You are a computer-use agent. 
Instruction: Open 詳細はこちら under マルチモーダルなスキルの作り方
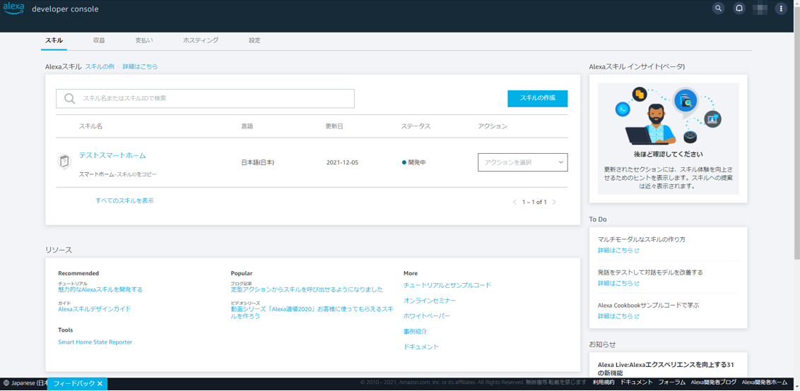(618, 251)
